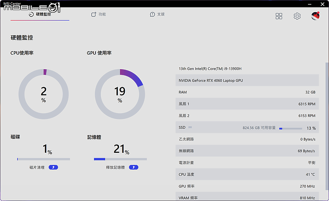
Task: Click the SSD capacity bar
Action: pyautogui.click(x=290, y=128)
